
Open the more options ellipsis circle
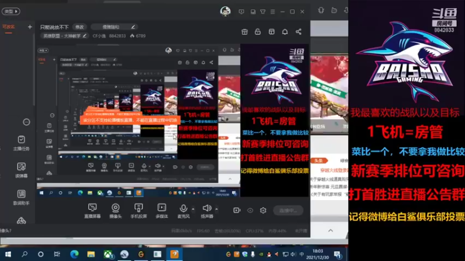pyautogui.click(x=26, y=122)
